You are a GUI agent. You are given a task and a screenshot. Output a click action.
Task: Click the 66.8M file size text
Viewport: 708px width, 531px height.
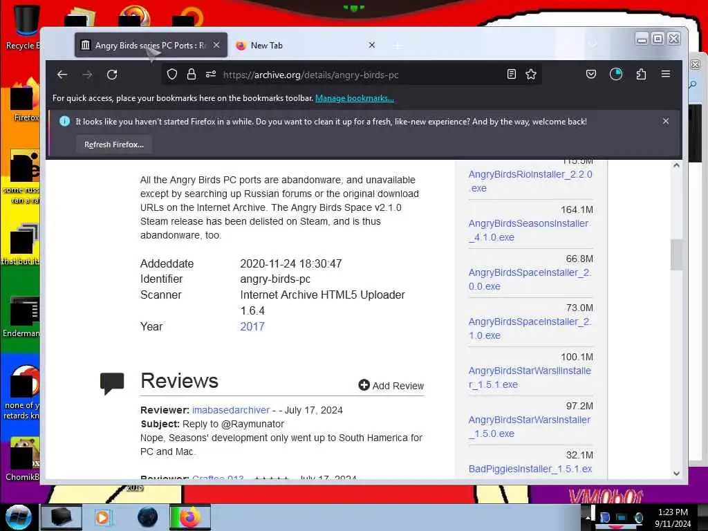tap(579, 259)
